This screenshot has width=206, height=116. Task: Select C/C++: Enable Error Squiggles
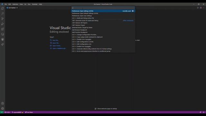click(103, 46)
